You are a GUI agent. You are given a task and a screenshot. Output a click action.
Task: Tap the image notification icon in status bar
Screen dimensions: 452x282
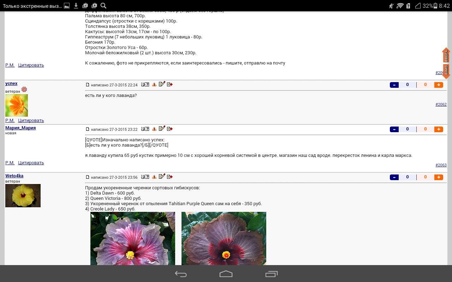[x=67, y=6]
